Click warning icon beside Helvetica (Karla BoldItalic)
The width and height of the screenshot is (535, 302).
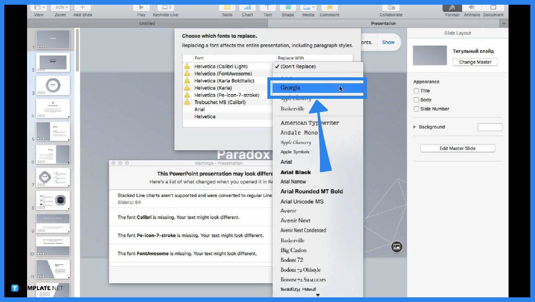point(187,80)
